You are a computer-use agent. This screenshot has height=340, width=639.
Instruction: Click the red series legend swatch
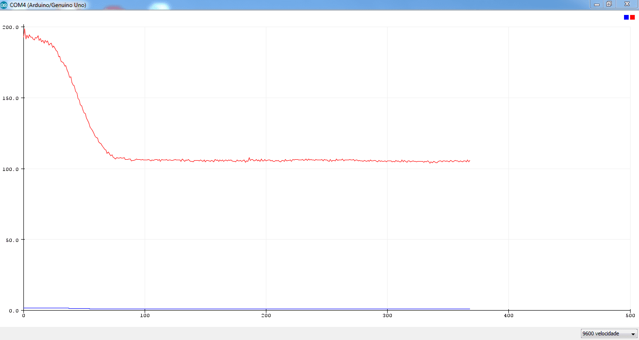point(632,17)
